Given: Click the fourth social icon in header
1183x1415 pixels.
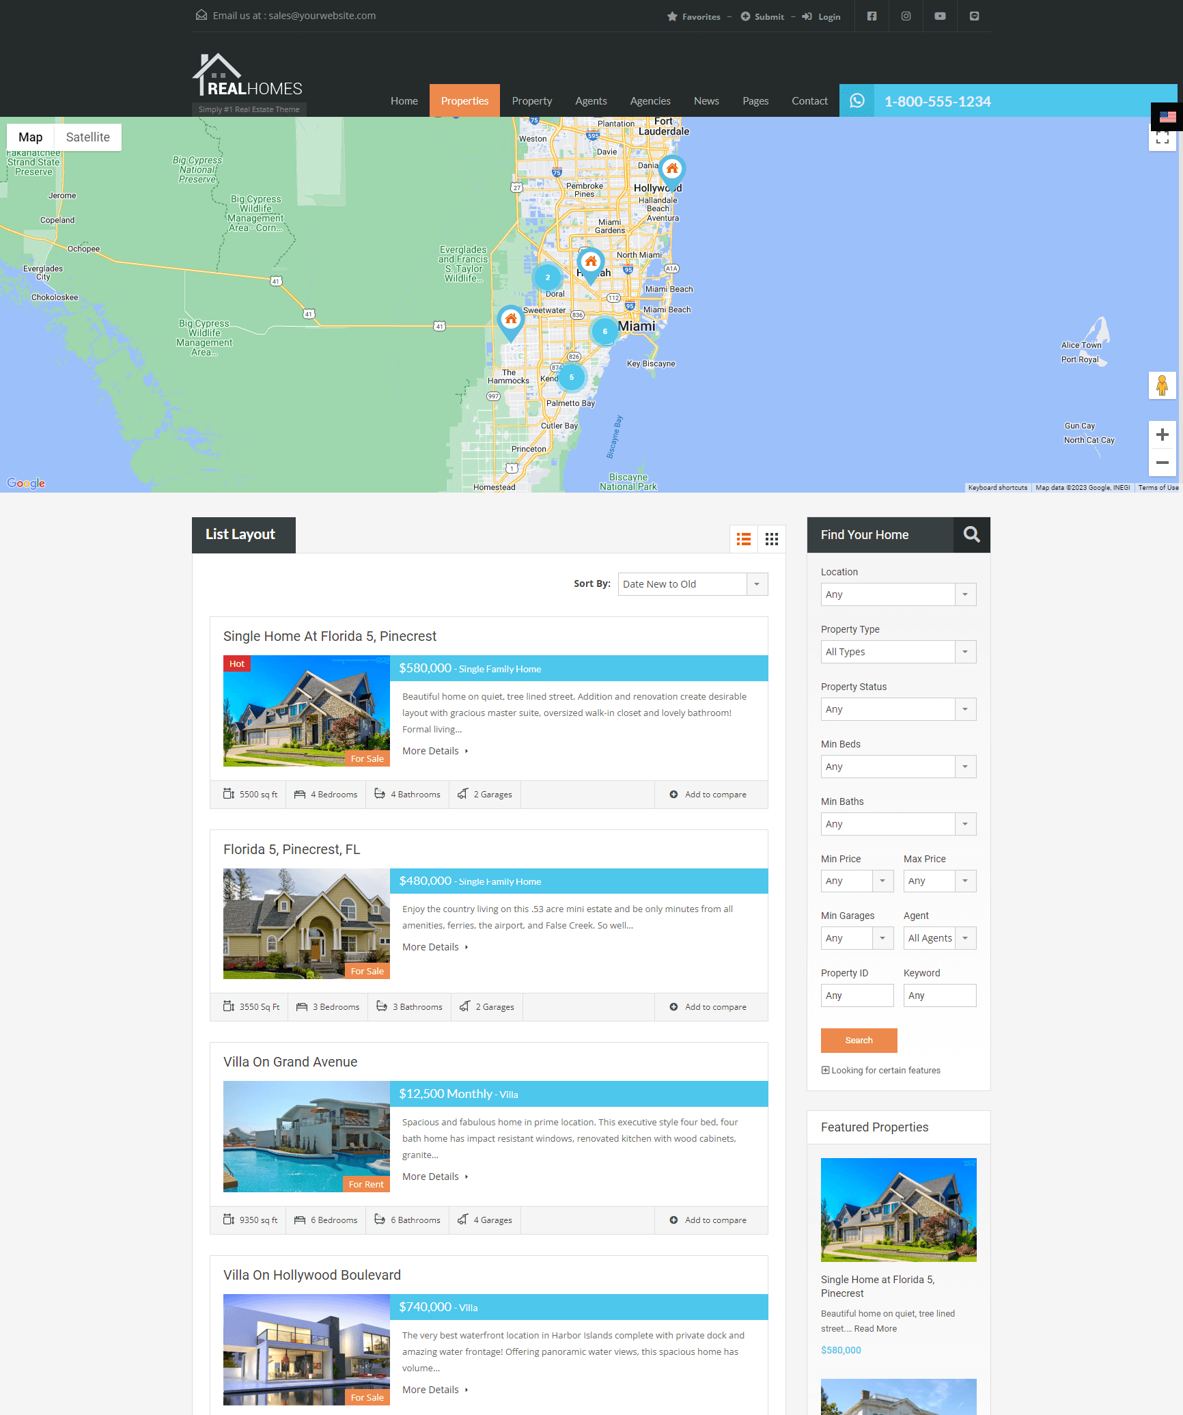Looking at the screenshot, I should [x=974, y=16].
